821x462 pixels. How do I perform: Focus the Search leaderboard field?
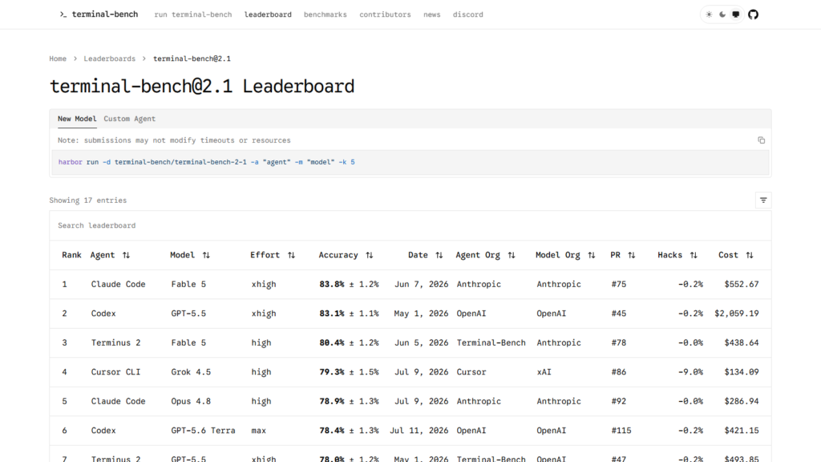(410, 225)
